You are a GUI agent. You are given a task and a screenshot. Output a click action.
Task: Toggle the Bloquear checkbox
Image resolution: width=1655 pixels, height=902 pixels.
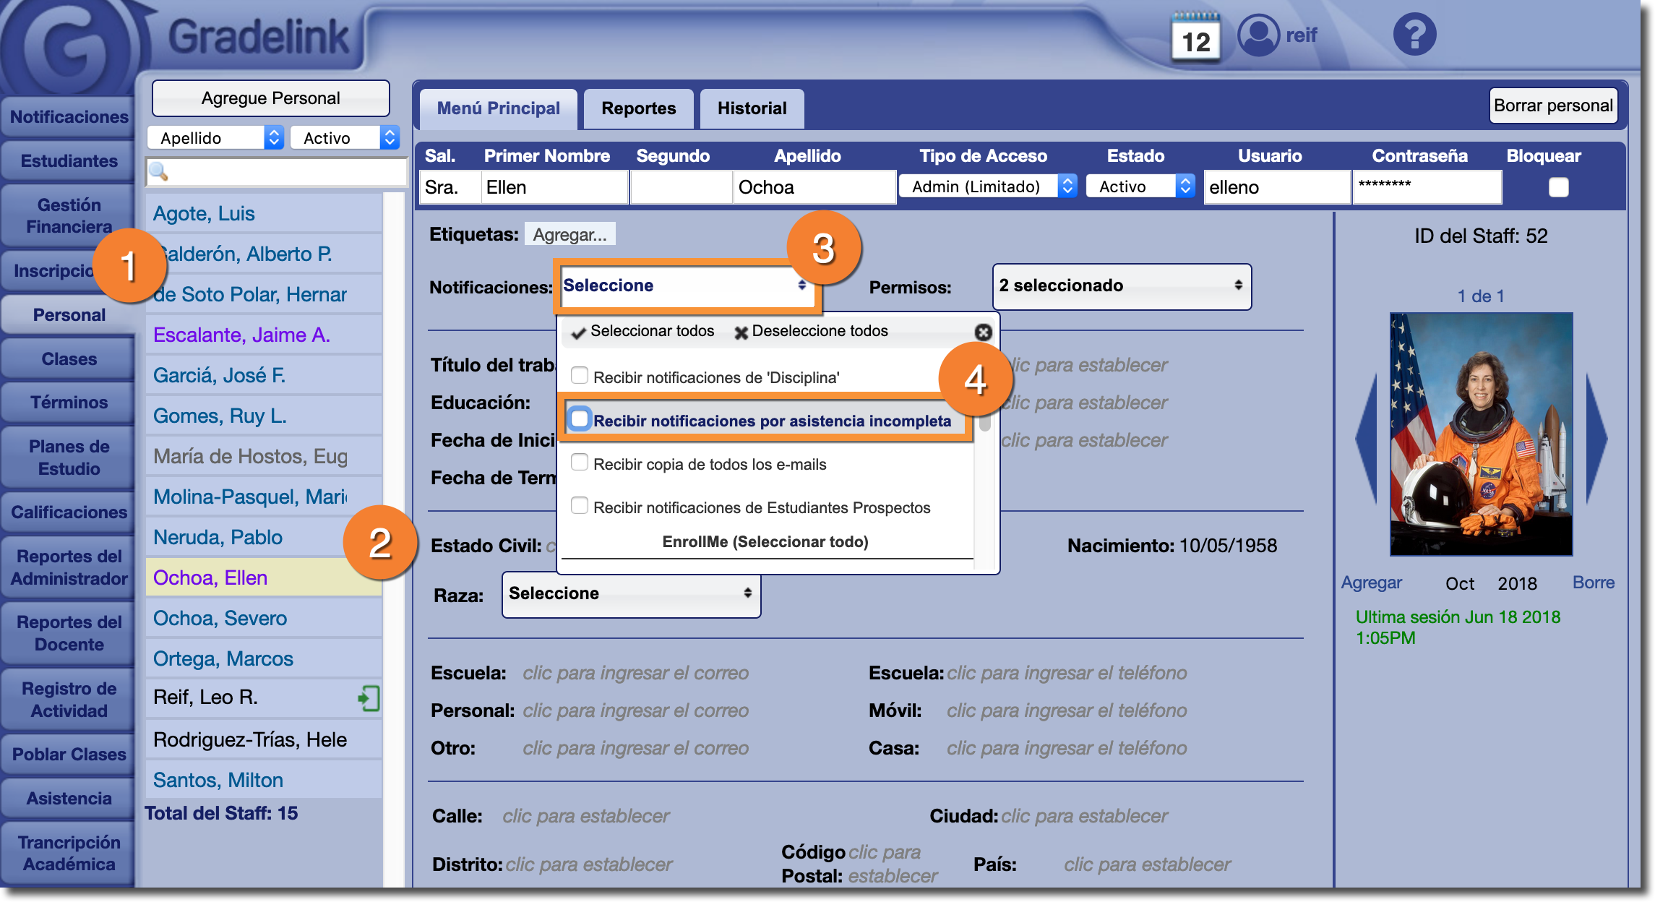[x=1558, y=187]
